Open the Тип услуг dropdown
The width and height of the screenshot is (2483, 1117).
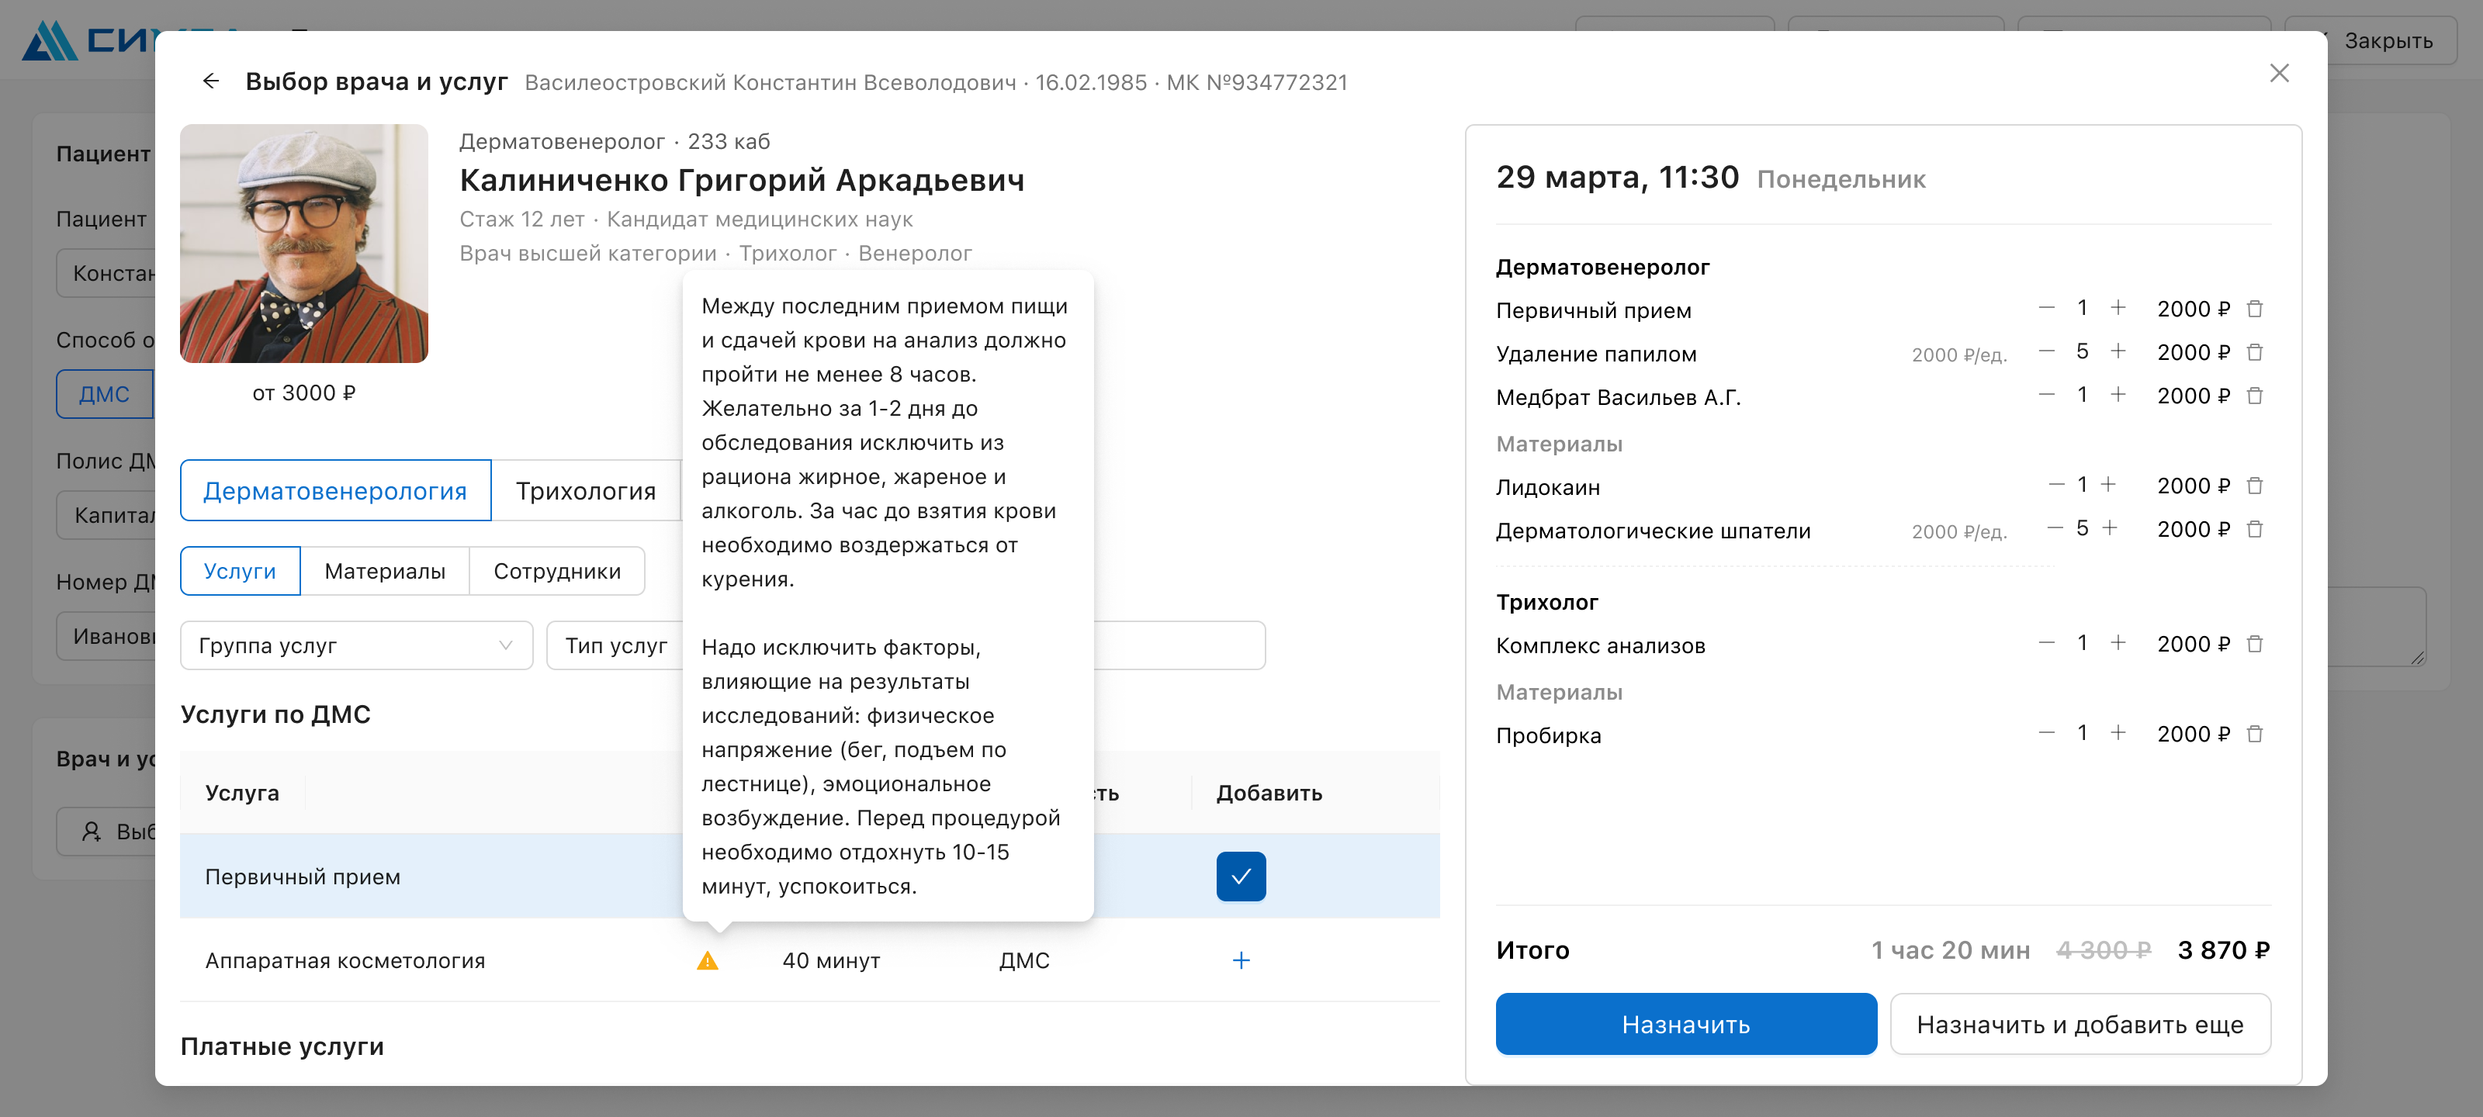pos(615,645)
